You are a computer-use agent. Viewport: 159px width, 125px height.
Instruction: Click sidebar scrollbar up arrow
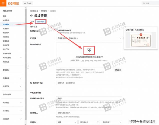[x=26, y=8]
